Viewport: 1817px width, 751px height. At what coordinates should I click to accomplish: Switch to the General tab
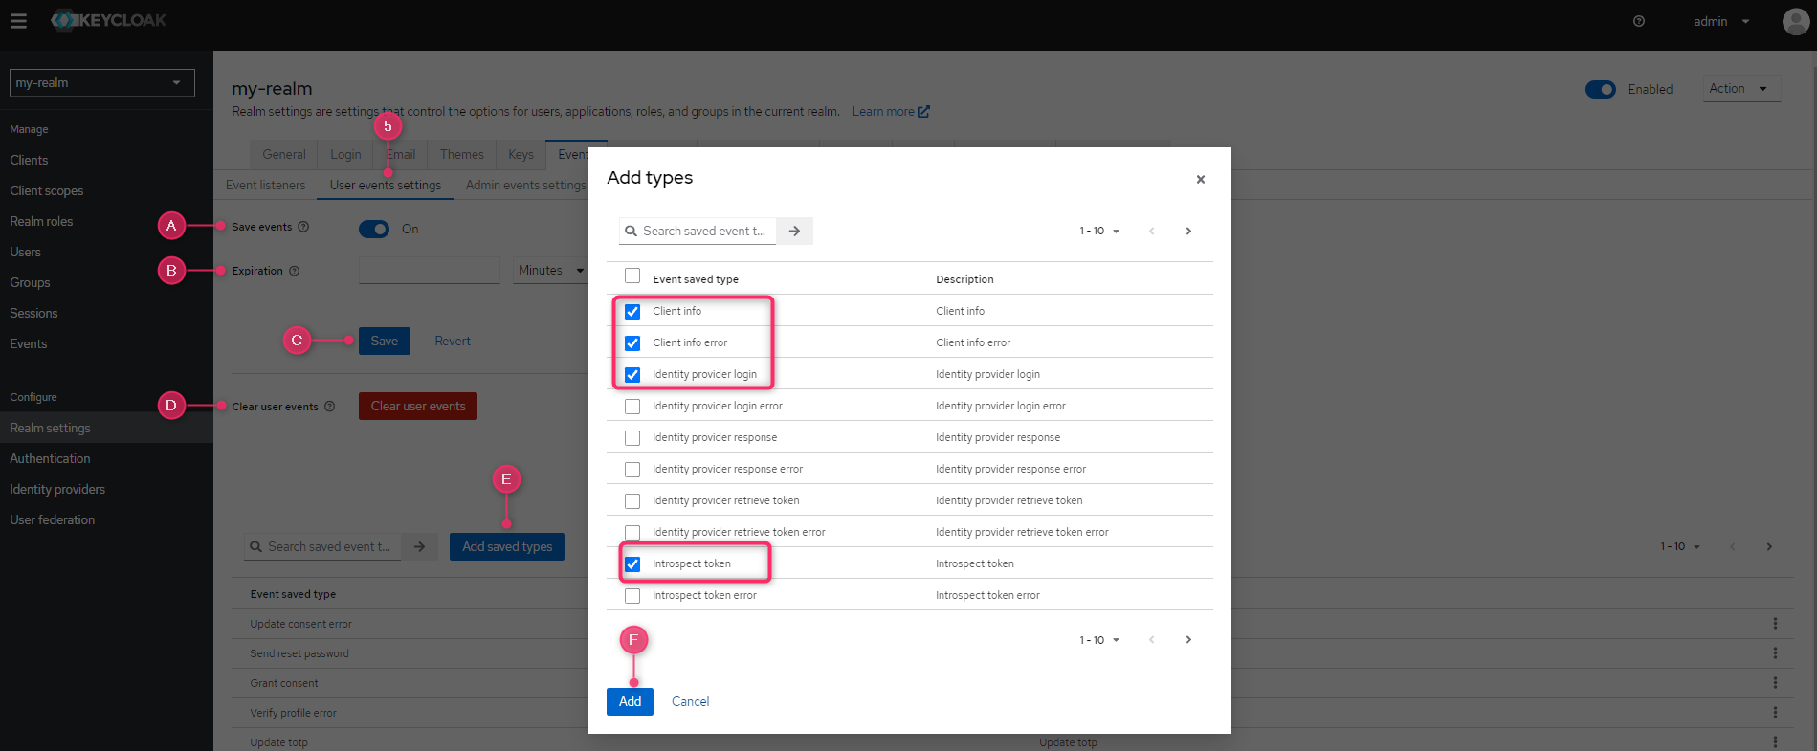coord(284,154)
